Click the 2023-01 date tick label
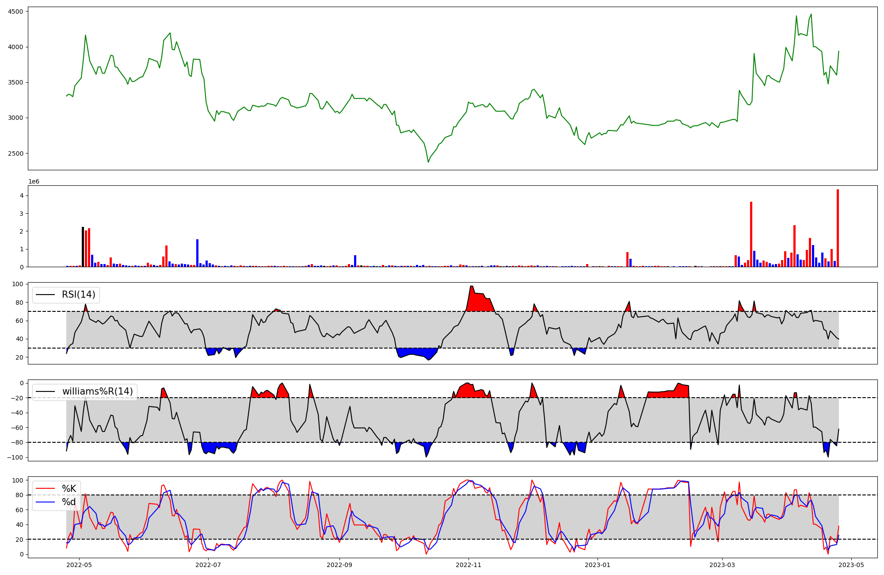Viewport: 884px width, 575px height. click(598, 564)
